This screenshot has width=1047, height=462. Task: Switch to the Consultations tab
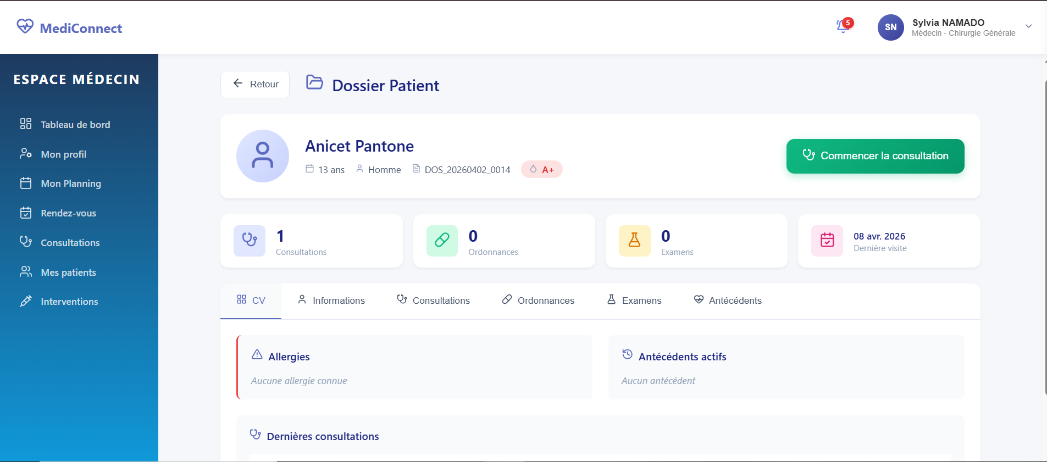click(433, 300)
